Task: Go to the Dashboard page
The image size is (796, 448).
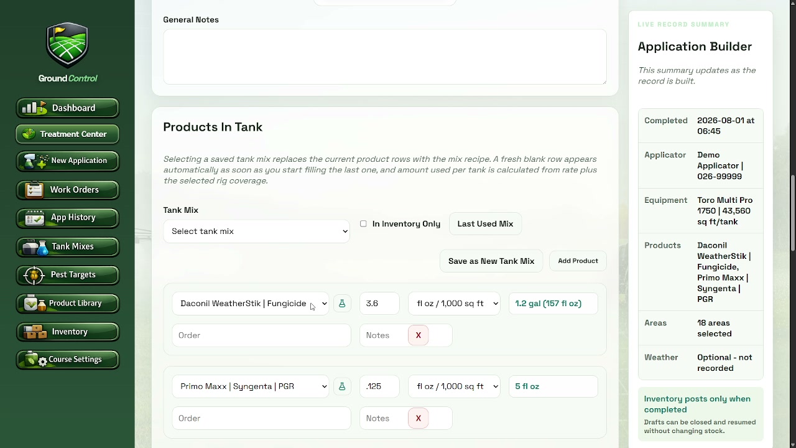Action: tap(67, 108)
